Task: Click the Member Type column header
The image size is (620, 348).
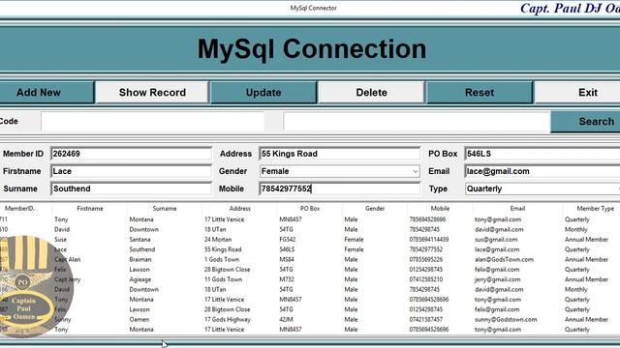Action: click(595, 209)
